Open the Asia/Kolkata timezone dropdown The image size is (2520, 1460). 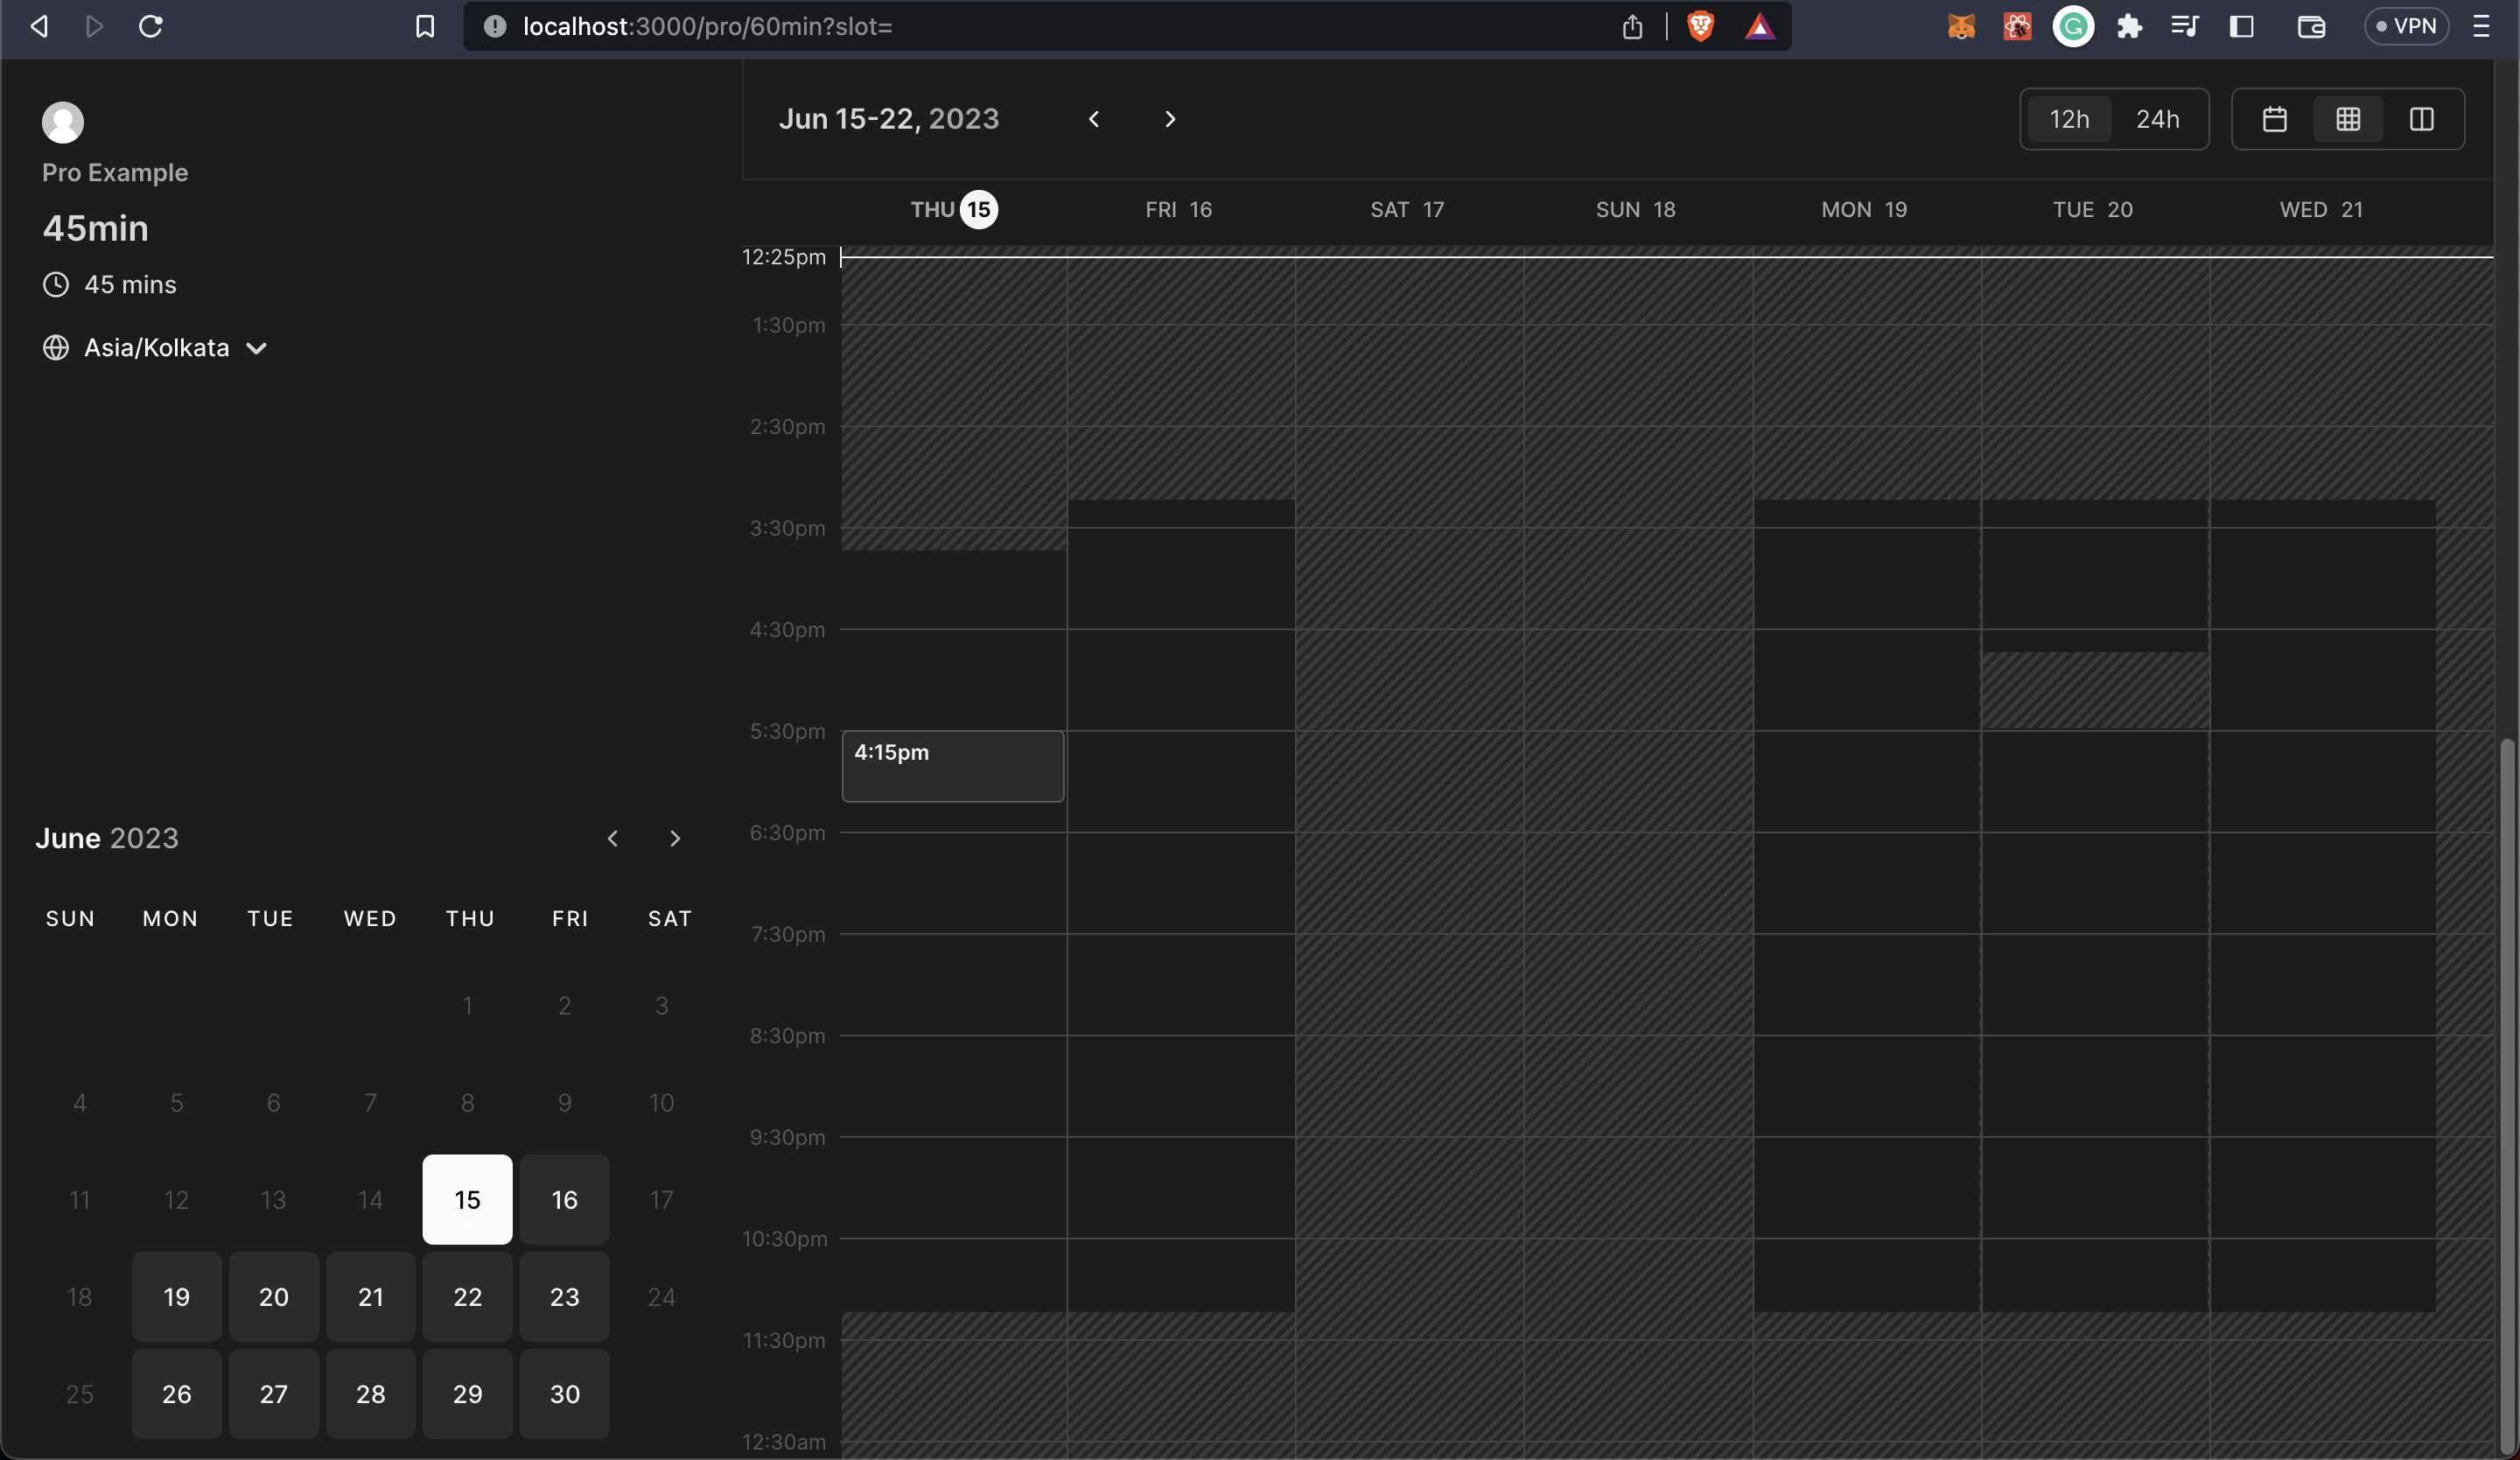pyautogui.click(x=155, y=347)
